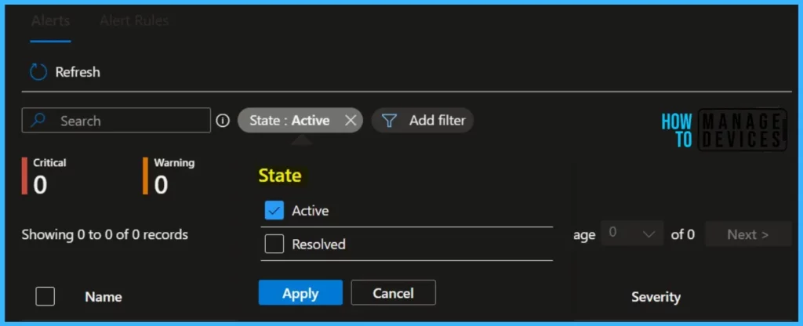The image size is (803, 326).
Task: Click the magnifier icon in Search box
Action: (x=38, y=120)
